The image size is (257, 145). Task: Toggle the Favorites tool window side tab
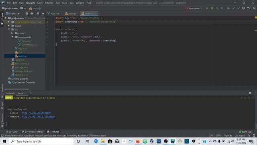(2, 120)
